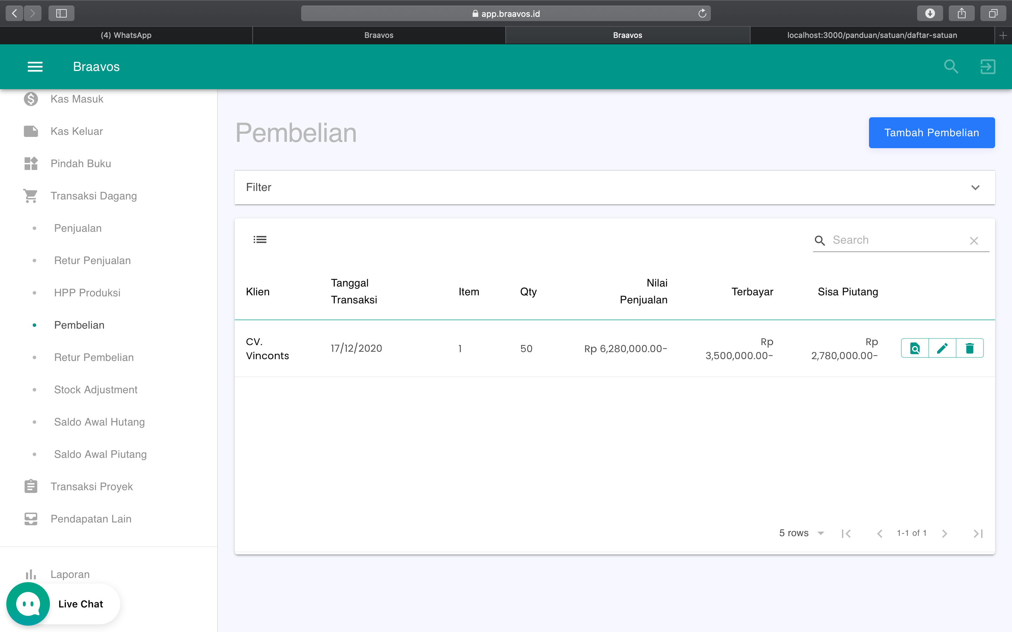
Task: Open the hamburger navigation menu
Action: tap(35, 66)
